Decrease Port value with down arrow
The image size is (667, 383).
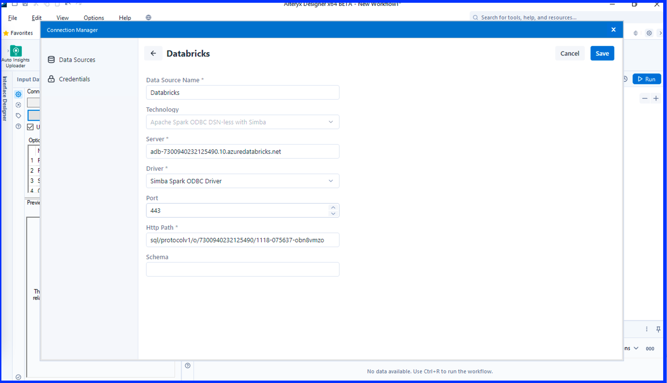[x=333, y=214]
